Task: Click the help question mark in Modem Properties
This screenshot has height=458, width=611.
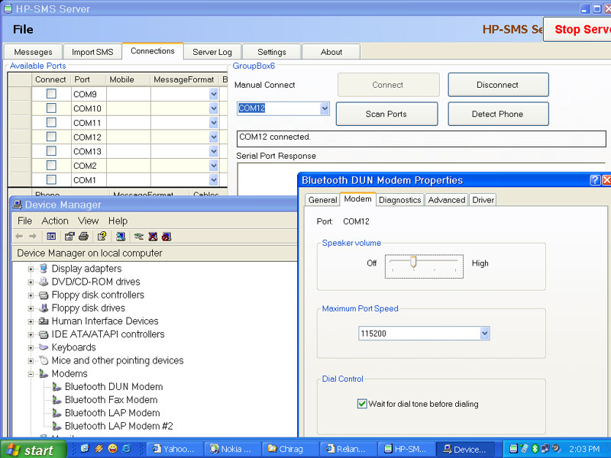Action: click(x=595, y=180)
